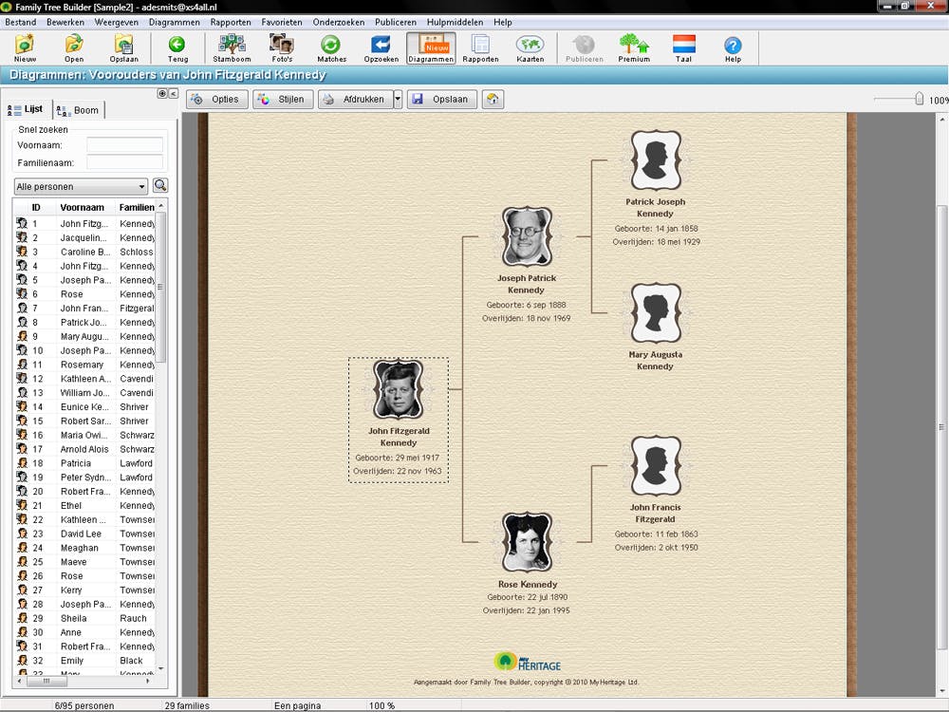Image resolution: width=949 pixels, height=712 pixels.
Task: Click the Stijlen button
Action: click(x=283, y=100)
